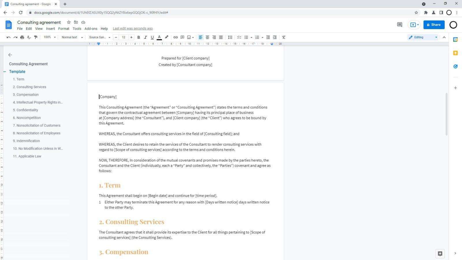This screenshot has height=260, width=462.
Task: Open the Add-ons menu
Action: [x=91, y=28]
